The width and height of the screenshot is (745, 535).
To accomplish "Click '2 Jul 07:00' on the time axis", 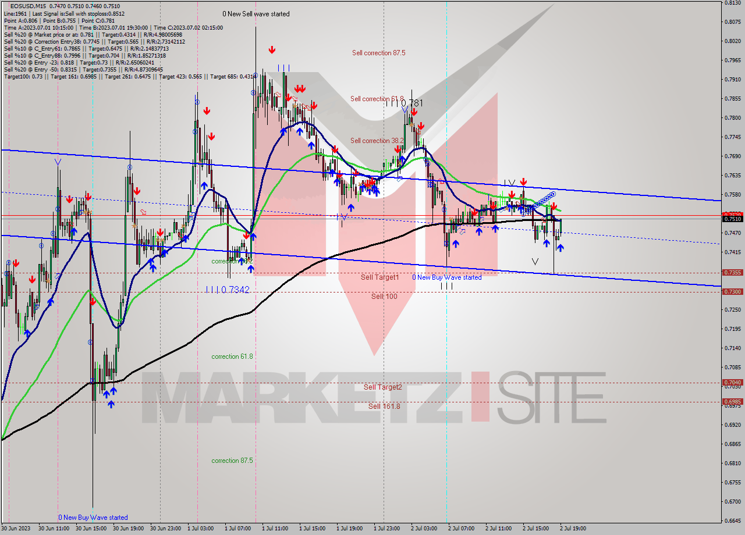I will 463,529.
